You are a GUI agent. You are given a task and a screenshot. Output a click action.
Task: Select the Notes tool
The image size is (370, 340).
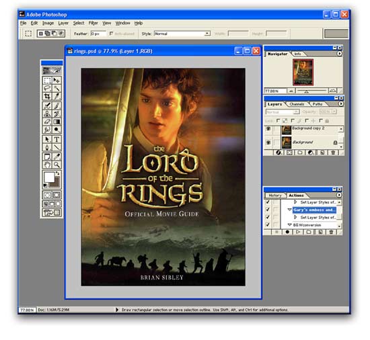tap(47, 157)
